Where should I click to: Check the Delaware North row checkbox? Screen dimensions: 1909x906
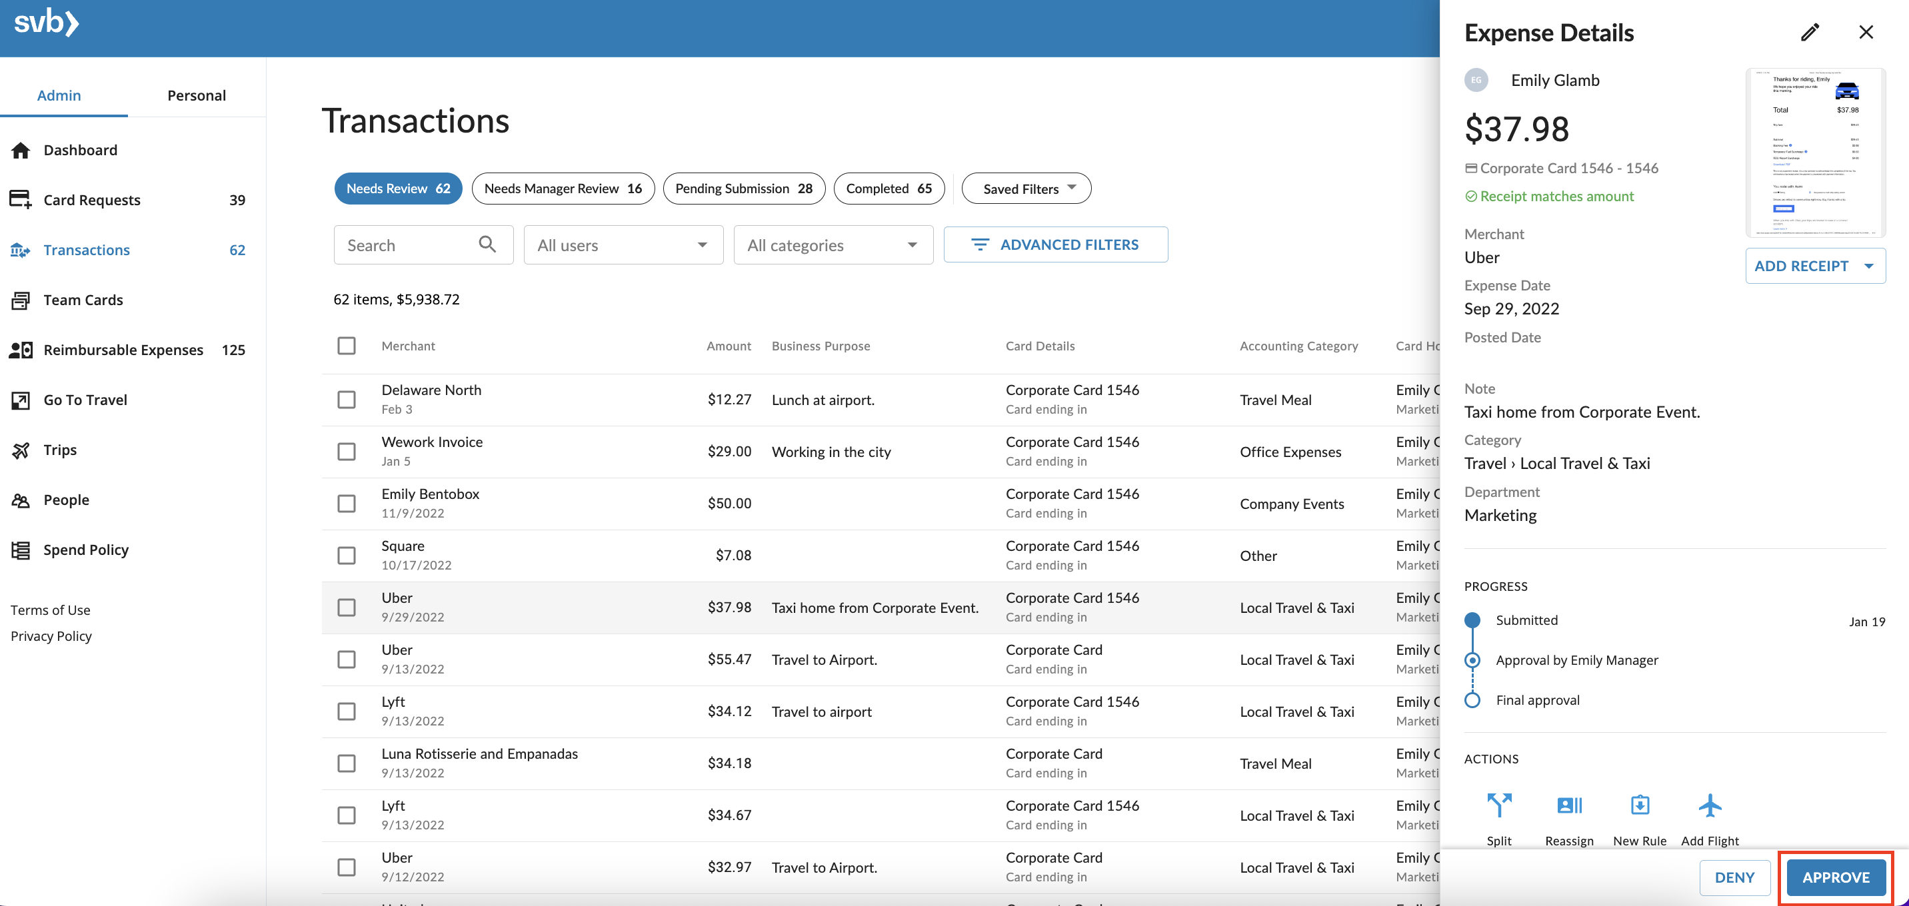point(346,400)
